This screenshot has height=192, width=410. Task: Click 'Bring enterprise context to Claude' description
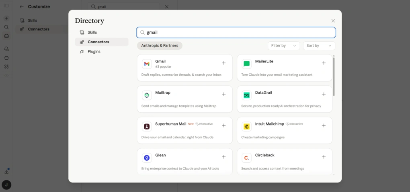(x=180, y=168)
